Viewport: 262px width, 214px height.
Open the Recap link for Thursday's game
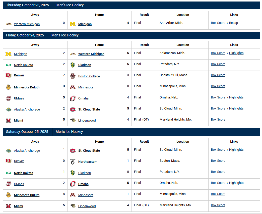[x=233, y=23]
